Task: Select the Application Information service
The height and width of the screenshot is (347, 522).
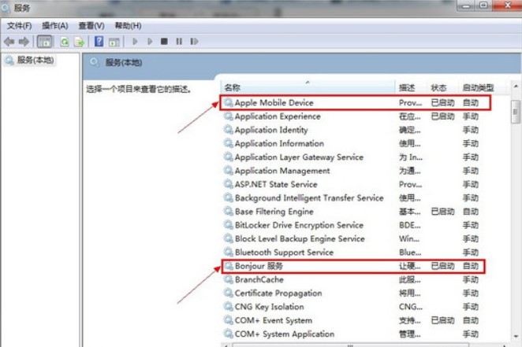Action: 355,143
